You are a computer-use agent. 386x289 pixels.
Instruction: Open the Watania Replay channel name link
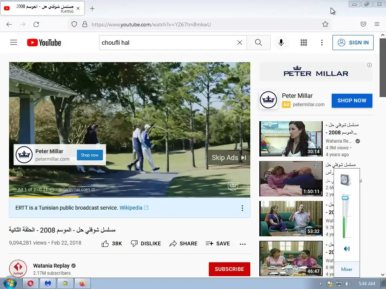pos(51,266)
